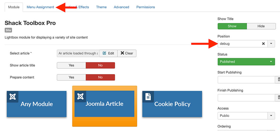
Task: Click the Start Publishing date field
Action: (246, 80)
